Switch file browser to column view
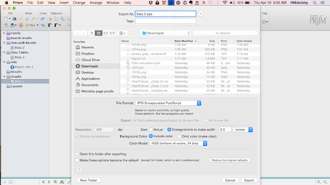 click(x=105, y=33)
